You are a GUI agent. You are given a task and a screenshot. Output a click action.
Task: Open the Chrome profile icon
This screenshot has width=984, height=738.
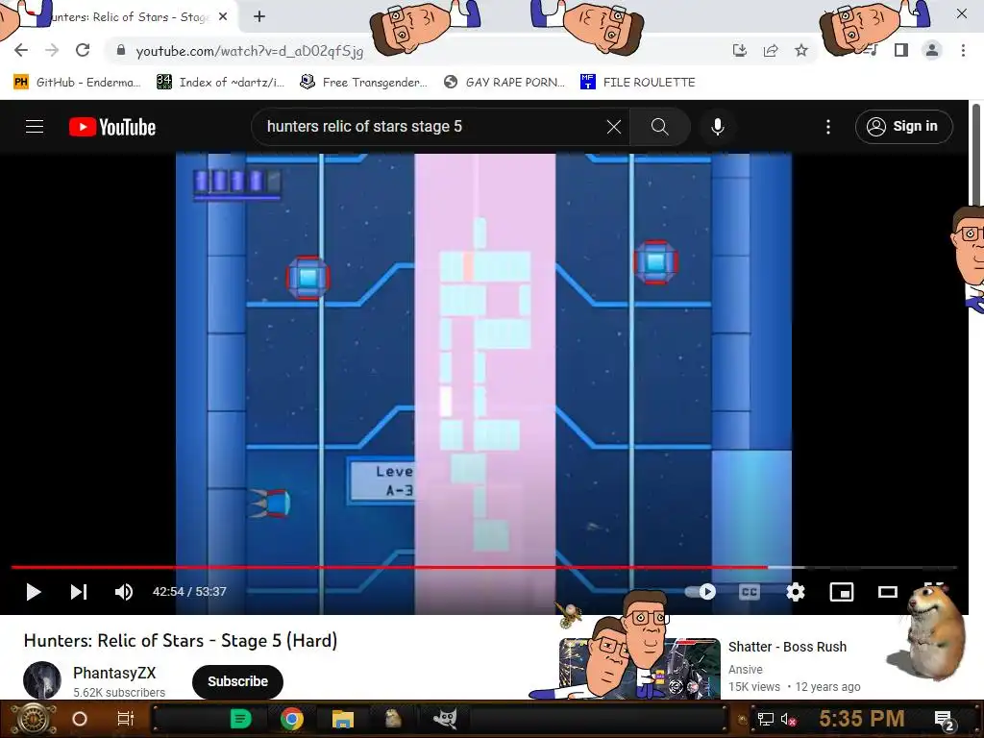point(932,50)
